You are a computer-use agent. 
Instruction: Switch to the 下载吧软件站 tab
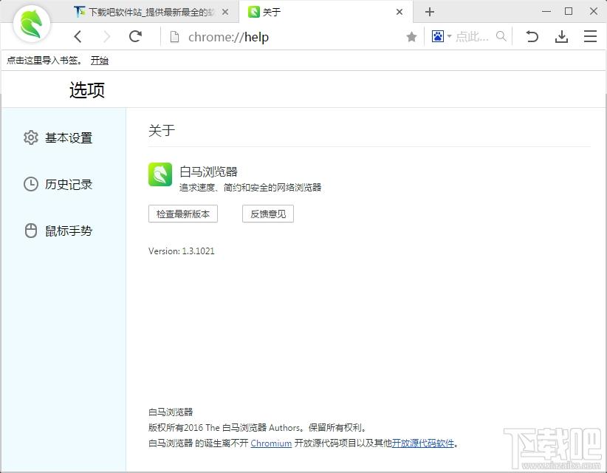[152, 12]
